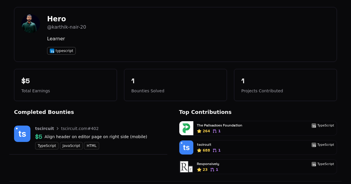351x184 pixels.
Task: Click pull request icon on tscircuit contribution
Action: pos(215,150)
